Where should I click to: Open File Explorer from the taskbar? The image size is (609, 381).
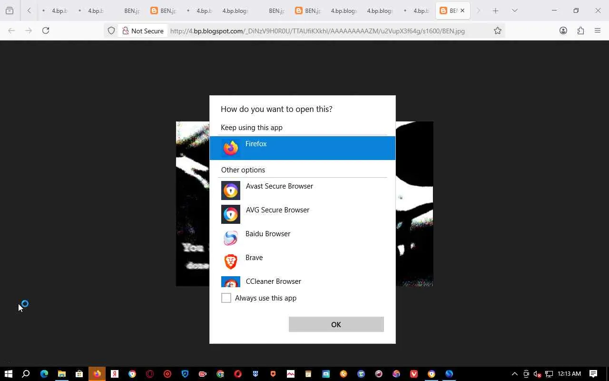(62, 374)
